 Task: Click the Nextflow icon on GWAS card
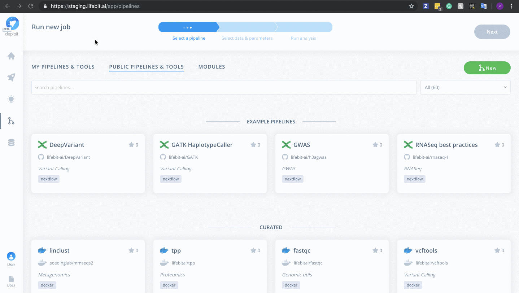[x=286, y=145]
